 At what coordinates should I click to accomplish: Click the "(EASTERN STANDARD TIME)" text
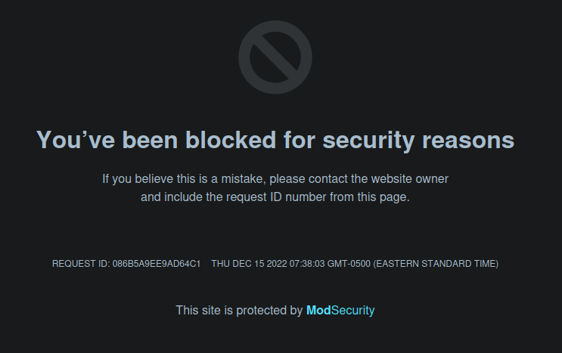click(x=436, y=264)
